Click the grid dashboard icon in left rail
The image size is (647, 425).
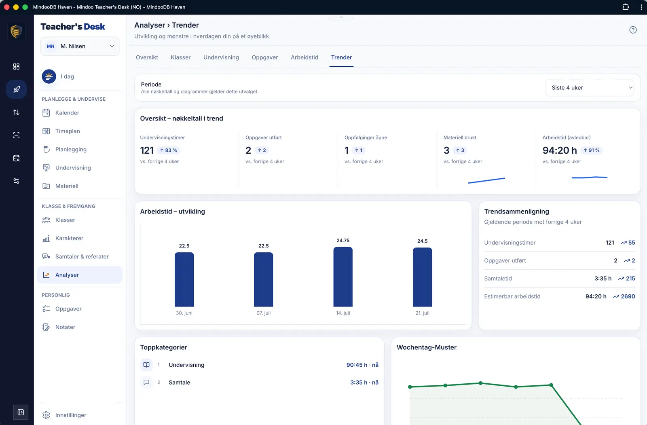click(16, 66)
